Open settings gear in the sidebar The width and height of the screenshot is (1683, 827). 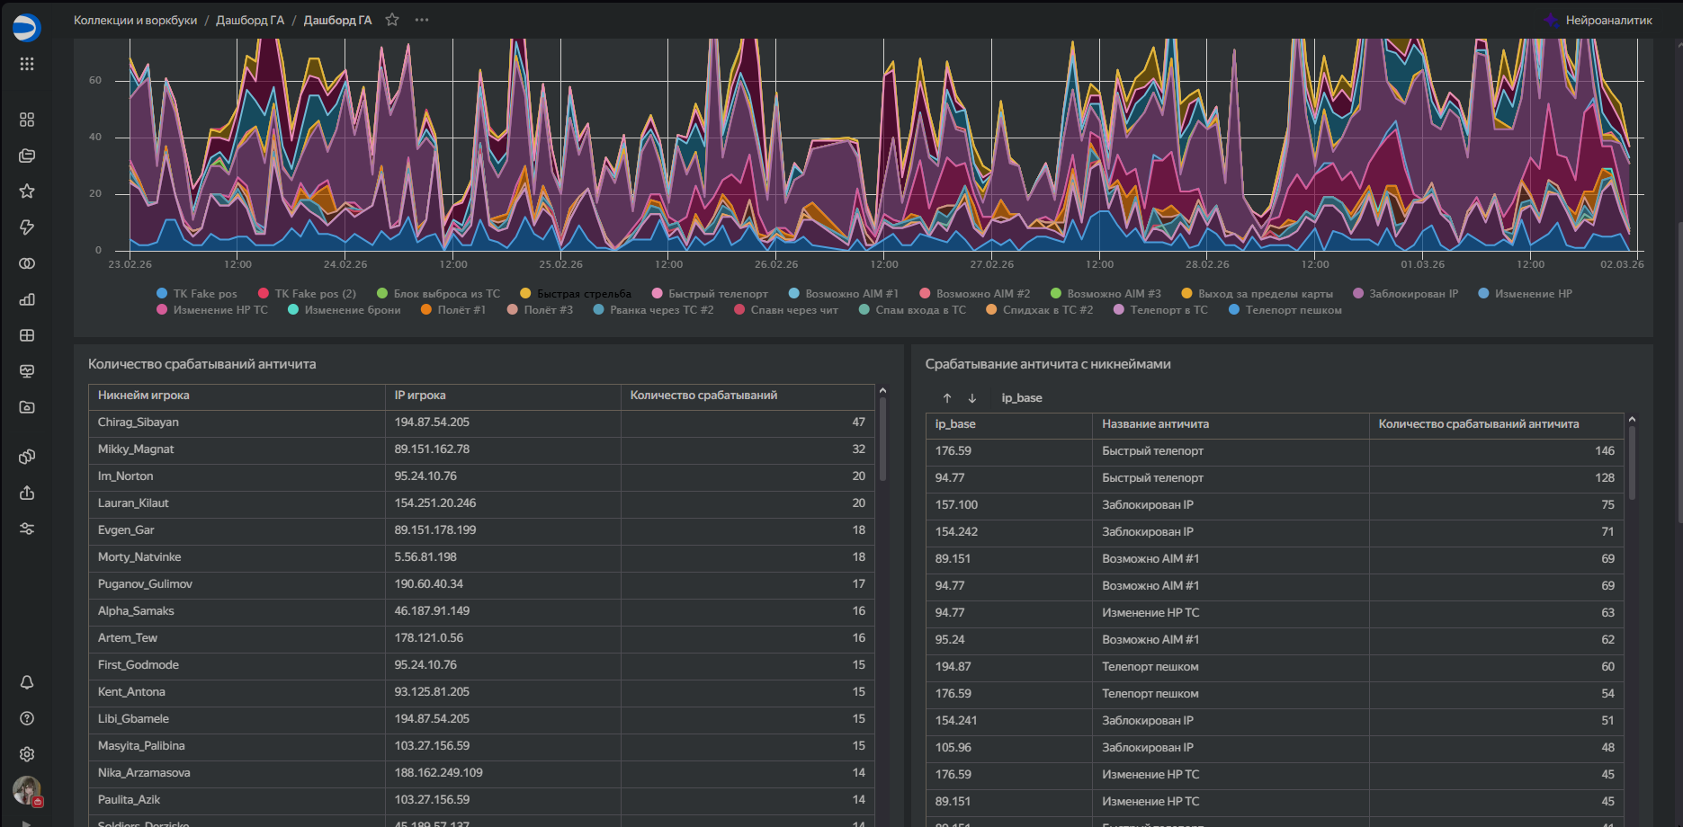27,754
